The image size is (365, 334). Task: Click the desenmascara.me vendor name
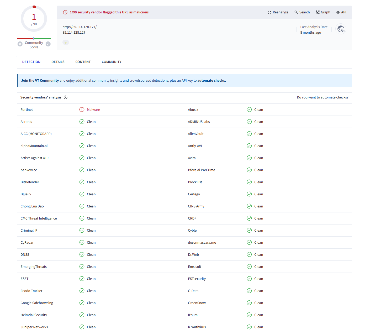tap(202, 243)
